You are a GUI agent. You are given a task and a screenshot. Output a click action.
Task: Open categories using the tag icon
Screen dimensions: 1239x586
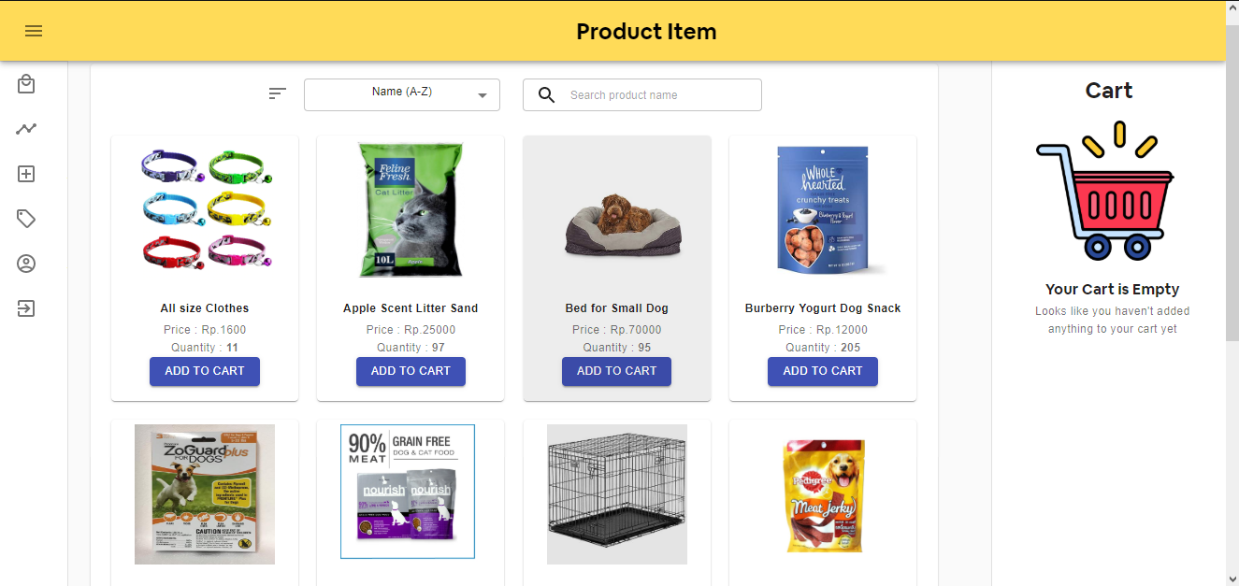(25, 218)
